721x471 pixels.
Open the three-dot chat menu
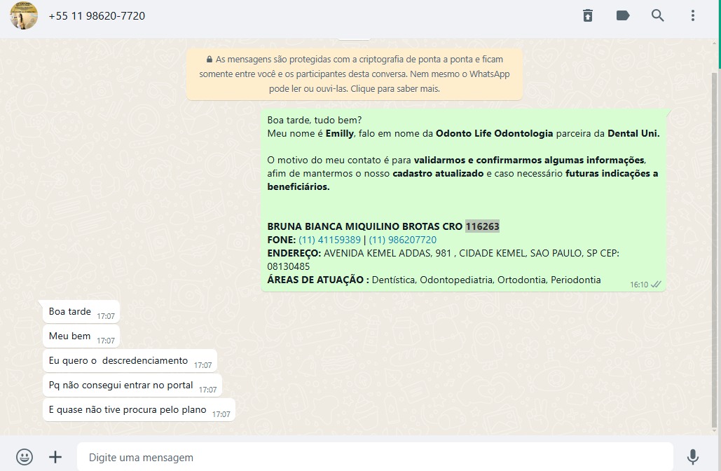click(692, 15)
